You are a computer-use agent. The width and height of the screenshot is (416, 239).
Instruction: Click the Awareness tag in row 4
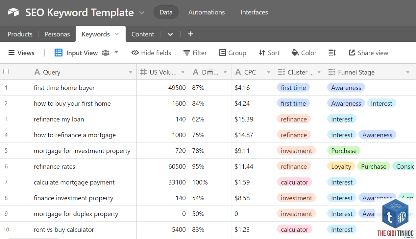pyautogui.click(x=377, y=135)
